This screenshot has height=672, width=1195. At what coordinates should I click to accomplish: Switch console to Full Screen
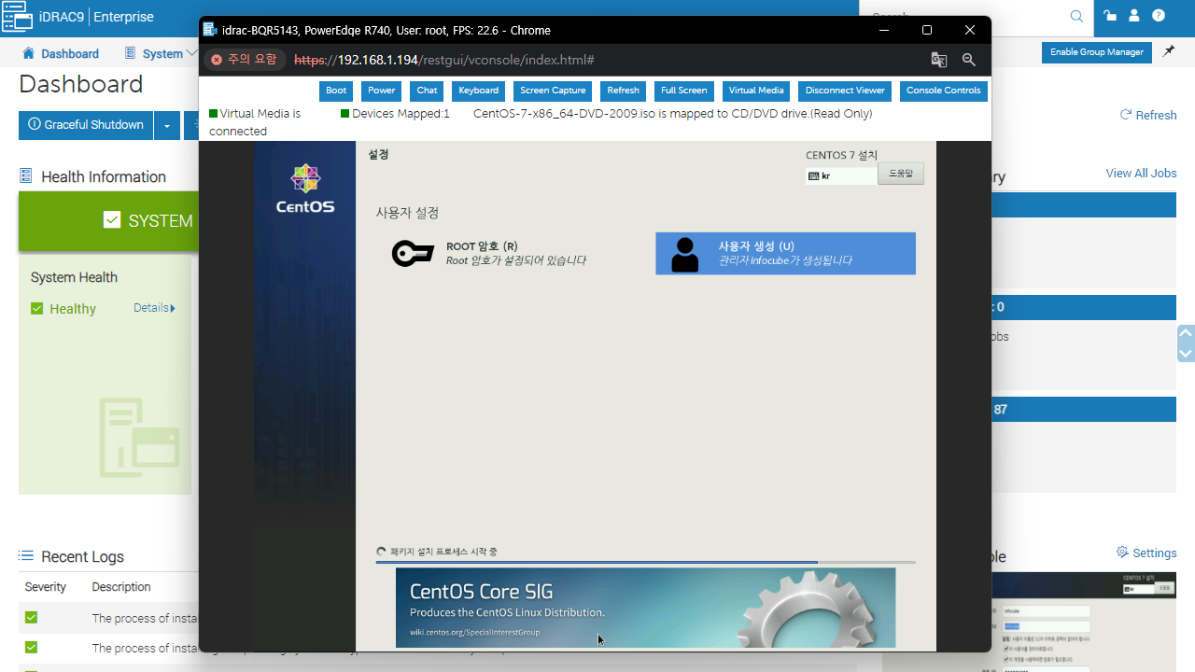pyautogui.click(x=684, y=91)
